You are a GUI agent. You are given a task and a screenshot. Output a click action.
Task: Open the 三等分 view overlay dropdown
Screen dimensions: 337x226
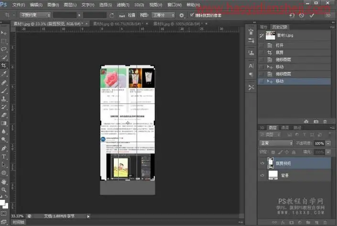(x=163, y=15)
